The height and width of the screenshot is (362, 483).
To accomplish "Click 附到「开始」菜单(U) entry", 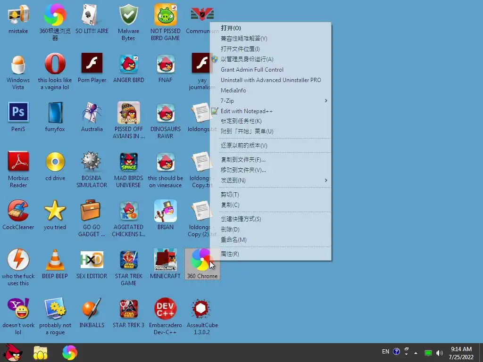I will point(270,132).
